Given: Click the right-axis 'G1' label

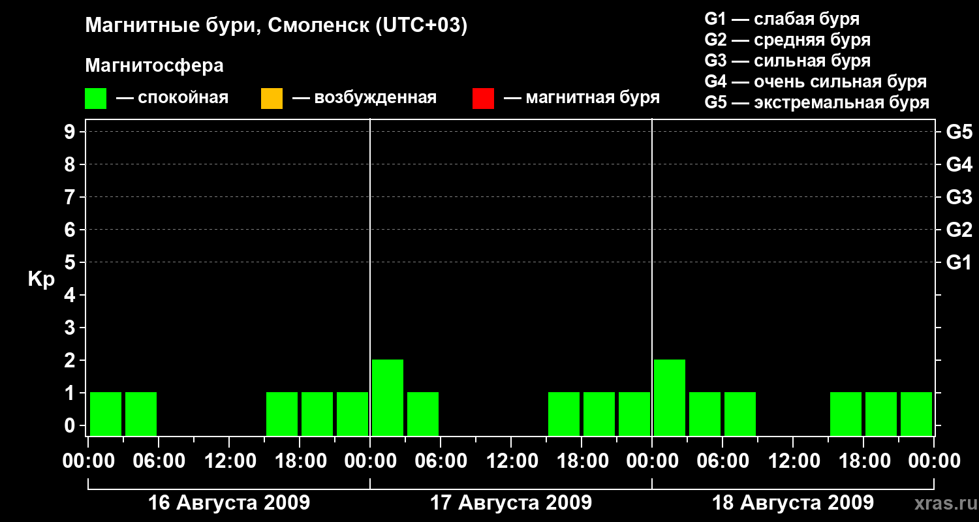Looking at the screenshot, I should (959, 262).
